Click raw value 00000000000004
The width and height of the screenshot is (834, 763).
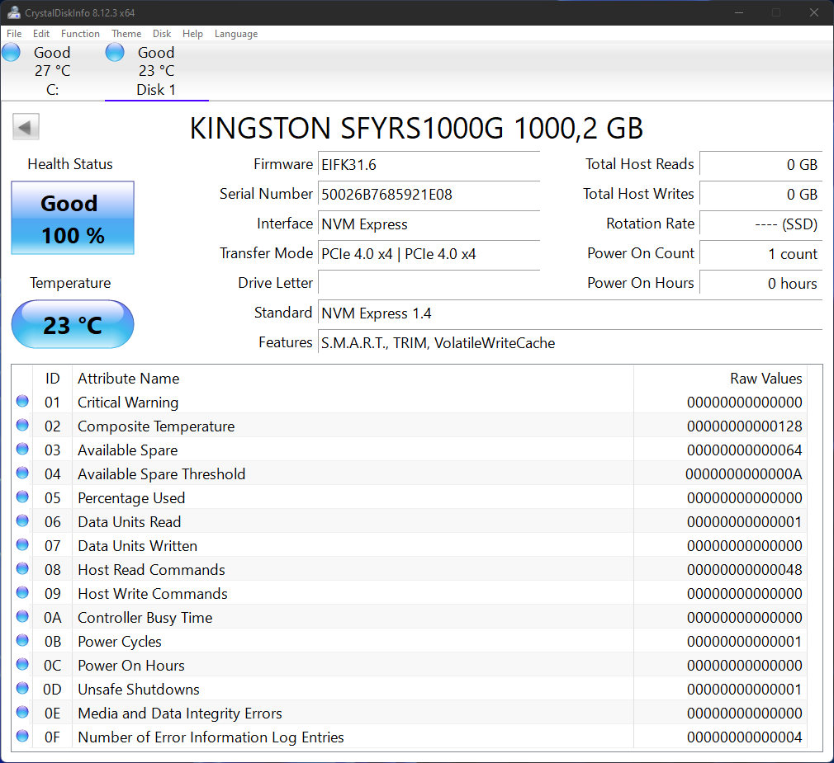click(744, 737)
